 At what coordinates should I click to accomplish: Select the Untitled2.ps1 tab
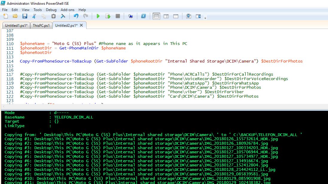[x=66, y=25]
